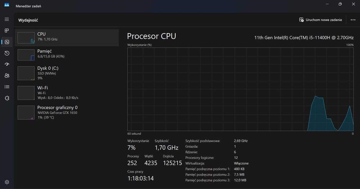Open the Details list page icon
The width and height of the screenshot is (360, 189).
(x=7, y=87)
